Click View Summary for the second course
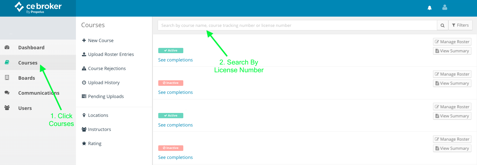The height and width of the screenshot is (165, 477). point(452,83)
